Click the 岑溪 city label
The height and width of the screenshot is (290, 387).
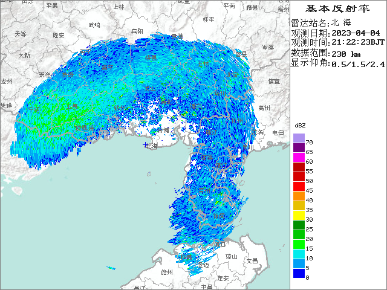tap(268, 47)
